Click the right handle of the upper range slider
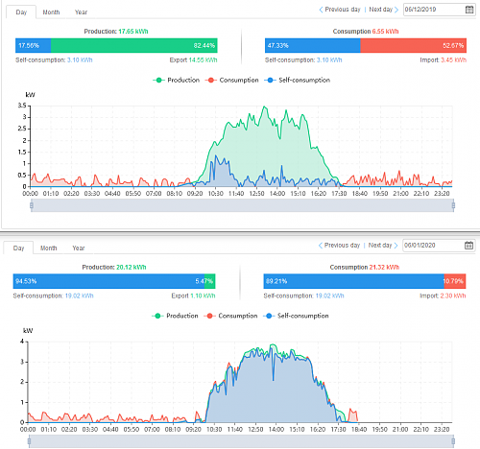This screenshot has width=480, height=449. point(453,205)
